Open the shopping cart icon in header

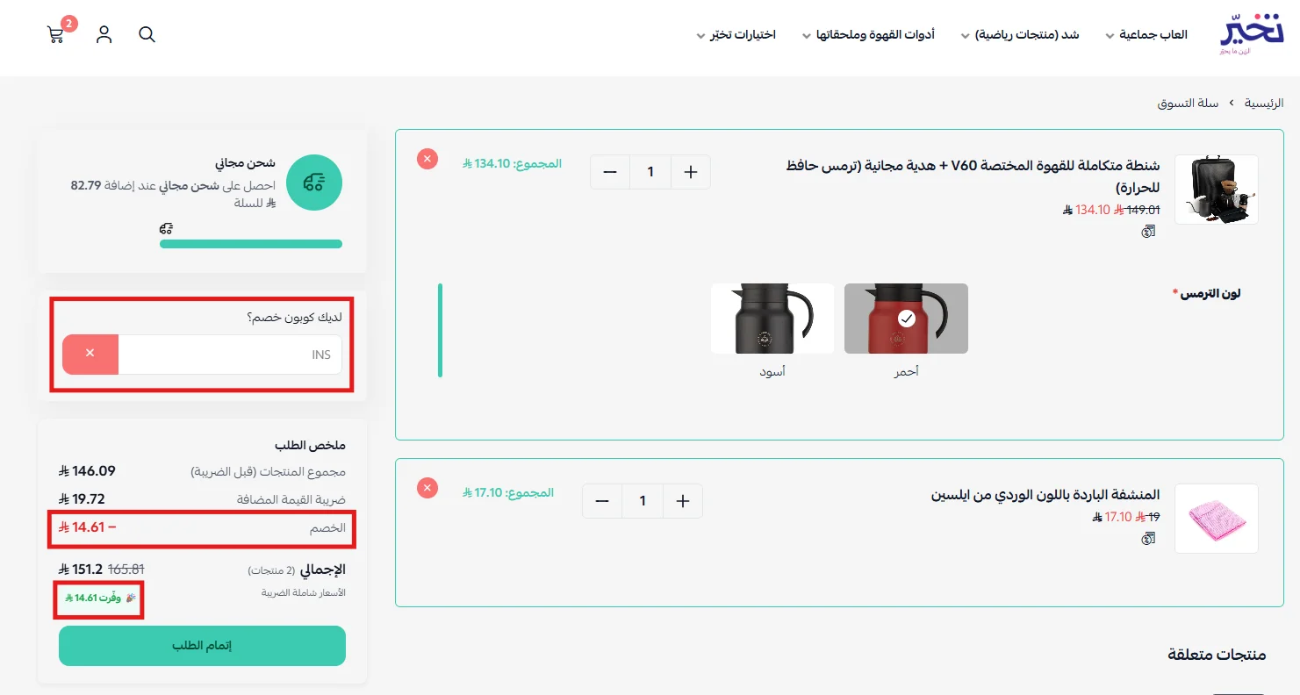point(56,35)
